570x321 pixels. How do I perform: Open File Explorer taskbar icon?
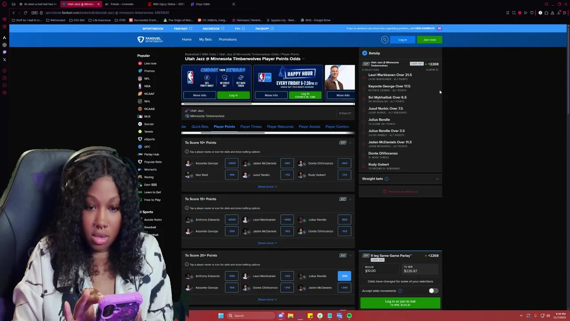pos(290,316)
